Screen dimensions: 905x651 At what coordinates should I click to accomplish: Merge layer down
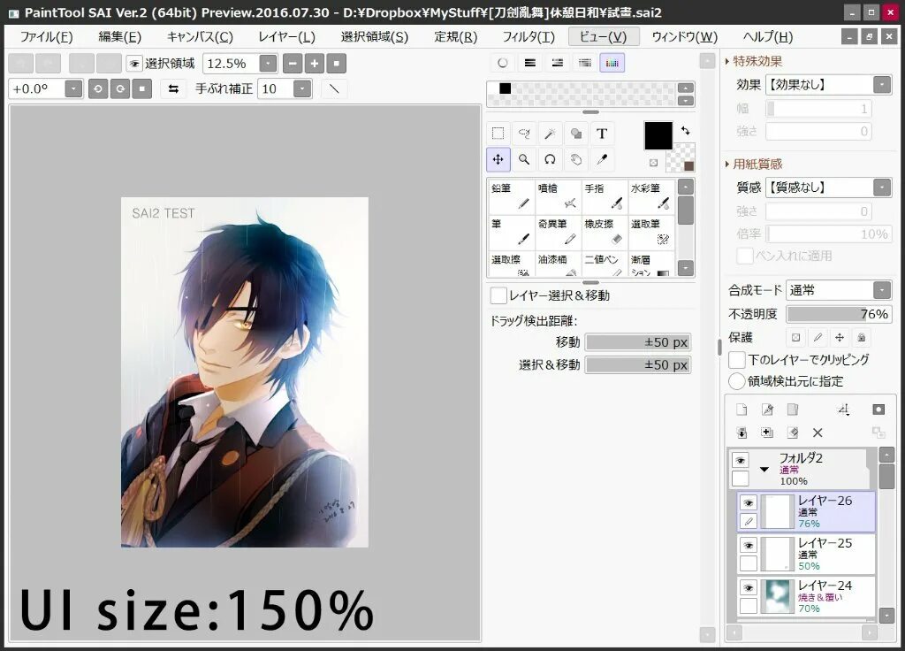tap(741, 433)
